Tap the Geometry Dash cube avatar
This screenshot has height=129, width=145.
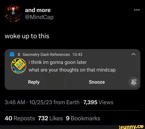click(19, 66)
